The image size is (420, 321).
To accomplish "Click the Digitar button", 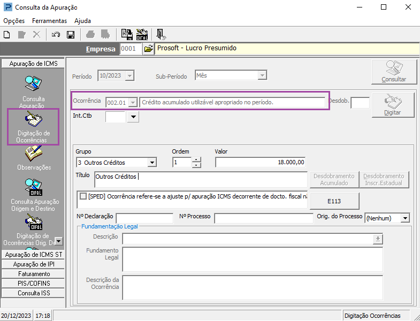I will click(x=393, y=105).
